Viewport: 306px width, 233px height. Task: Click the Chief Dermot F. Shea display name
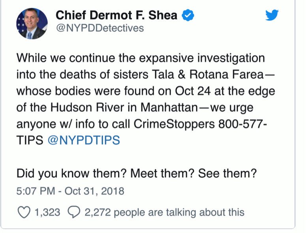pos(116,15)
